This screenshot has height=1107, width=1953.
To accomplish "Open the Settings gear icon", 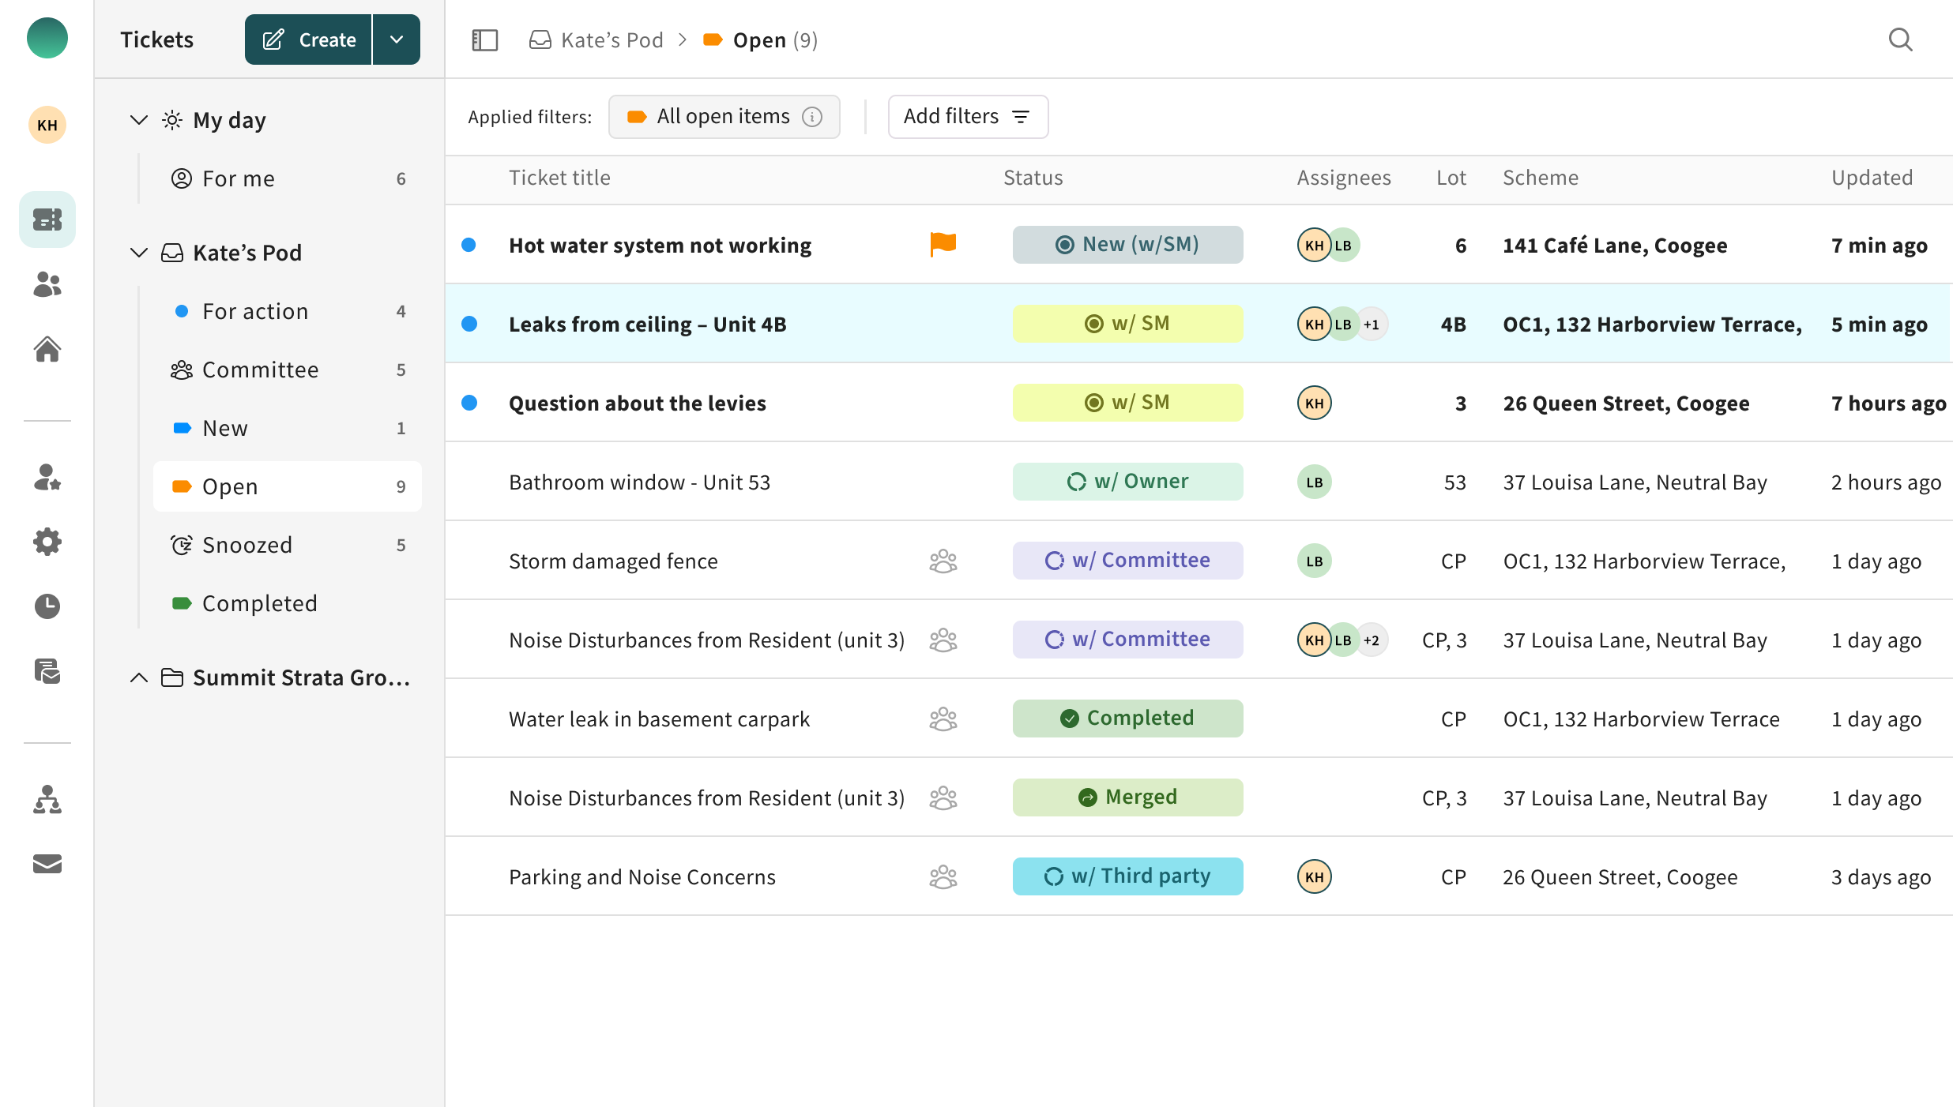I will [x=47, y=542].
